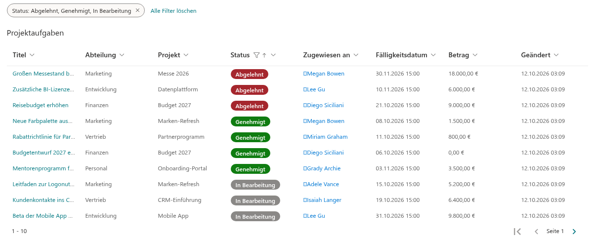Click 'In Bearbeitung' badge in CRM-Einführung row
593x238 pixels.
(x=255, y=200)
